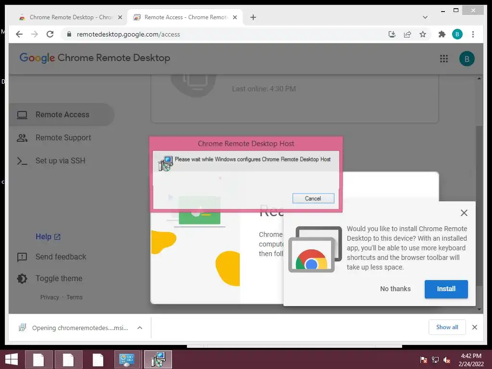Click the page vertical scrollbar
The width and height of the screenshot is (492, 369).
coord(479,206)
